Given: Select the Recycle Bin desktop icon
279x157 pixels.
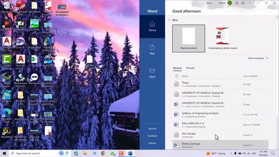Looking at the screenshot, I should (x=7, y=7).
